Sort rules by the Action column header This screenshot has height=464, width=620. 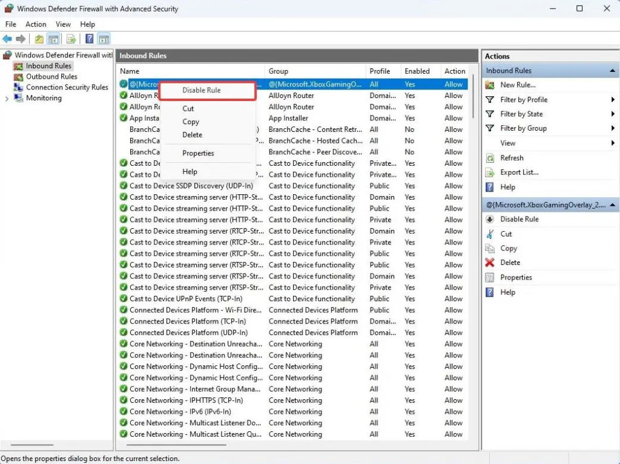(455, 71)
